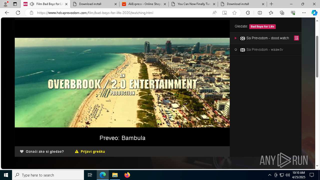
Task: Open tab actions menu
Action: click(15, 4)
